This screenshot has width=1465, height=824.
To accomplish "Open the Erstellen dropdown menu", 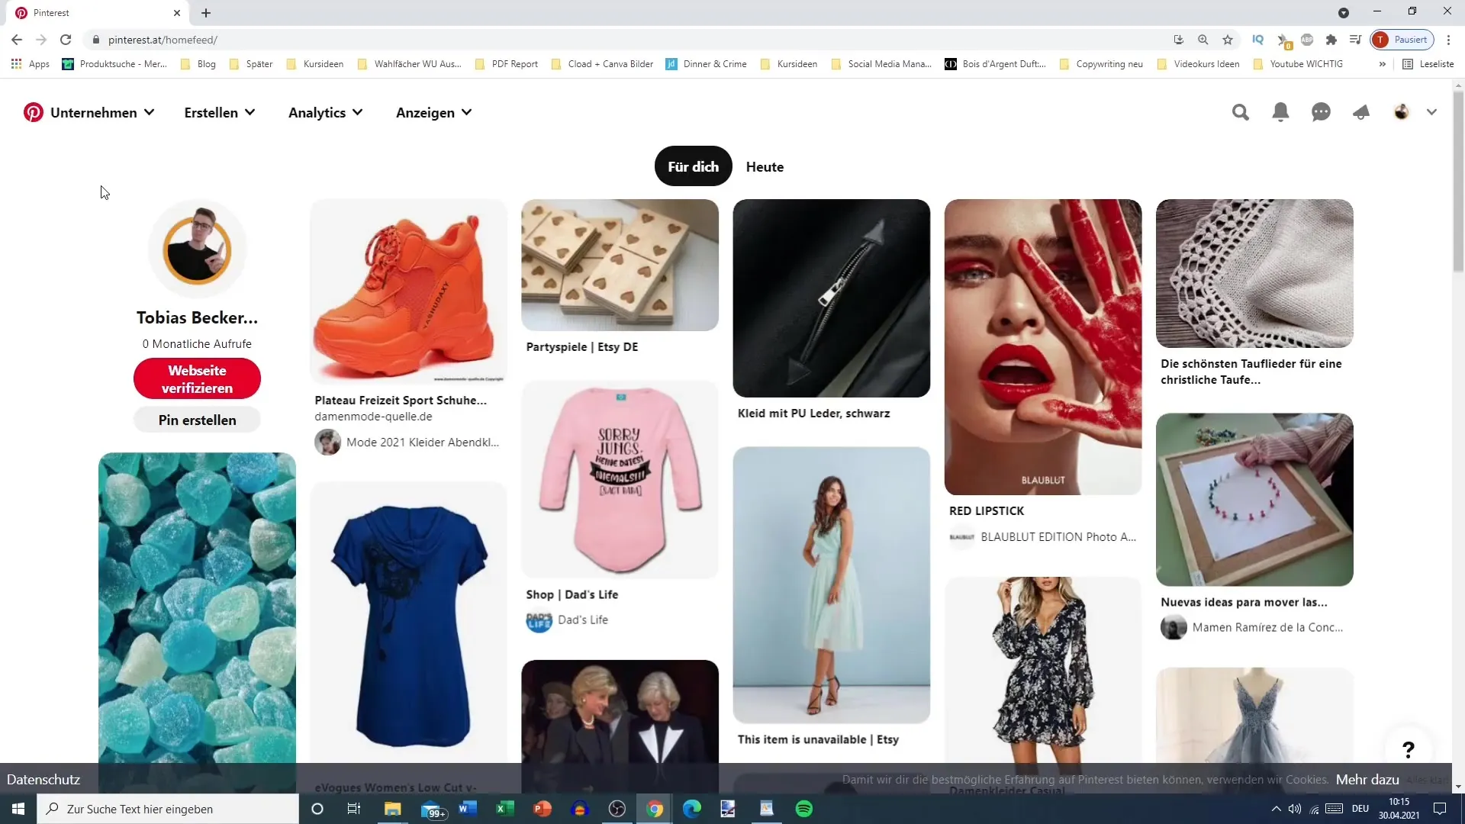I will [x=220, y=113].
